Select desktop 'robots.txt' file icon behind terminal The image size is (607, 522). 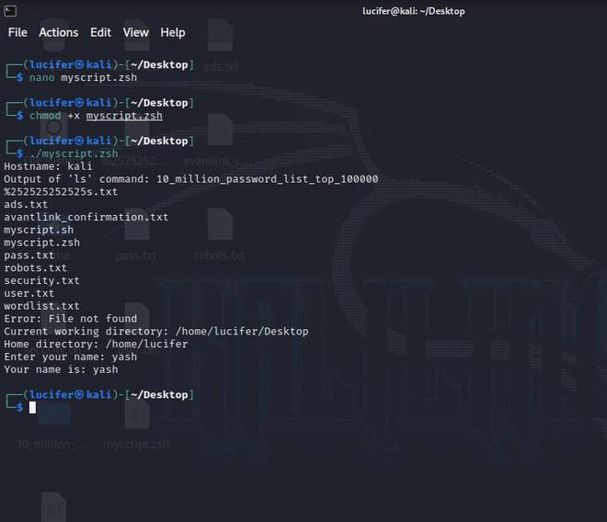[x=219, y=236]
